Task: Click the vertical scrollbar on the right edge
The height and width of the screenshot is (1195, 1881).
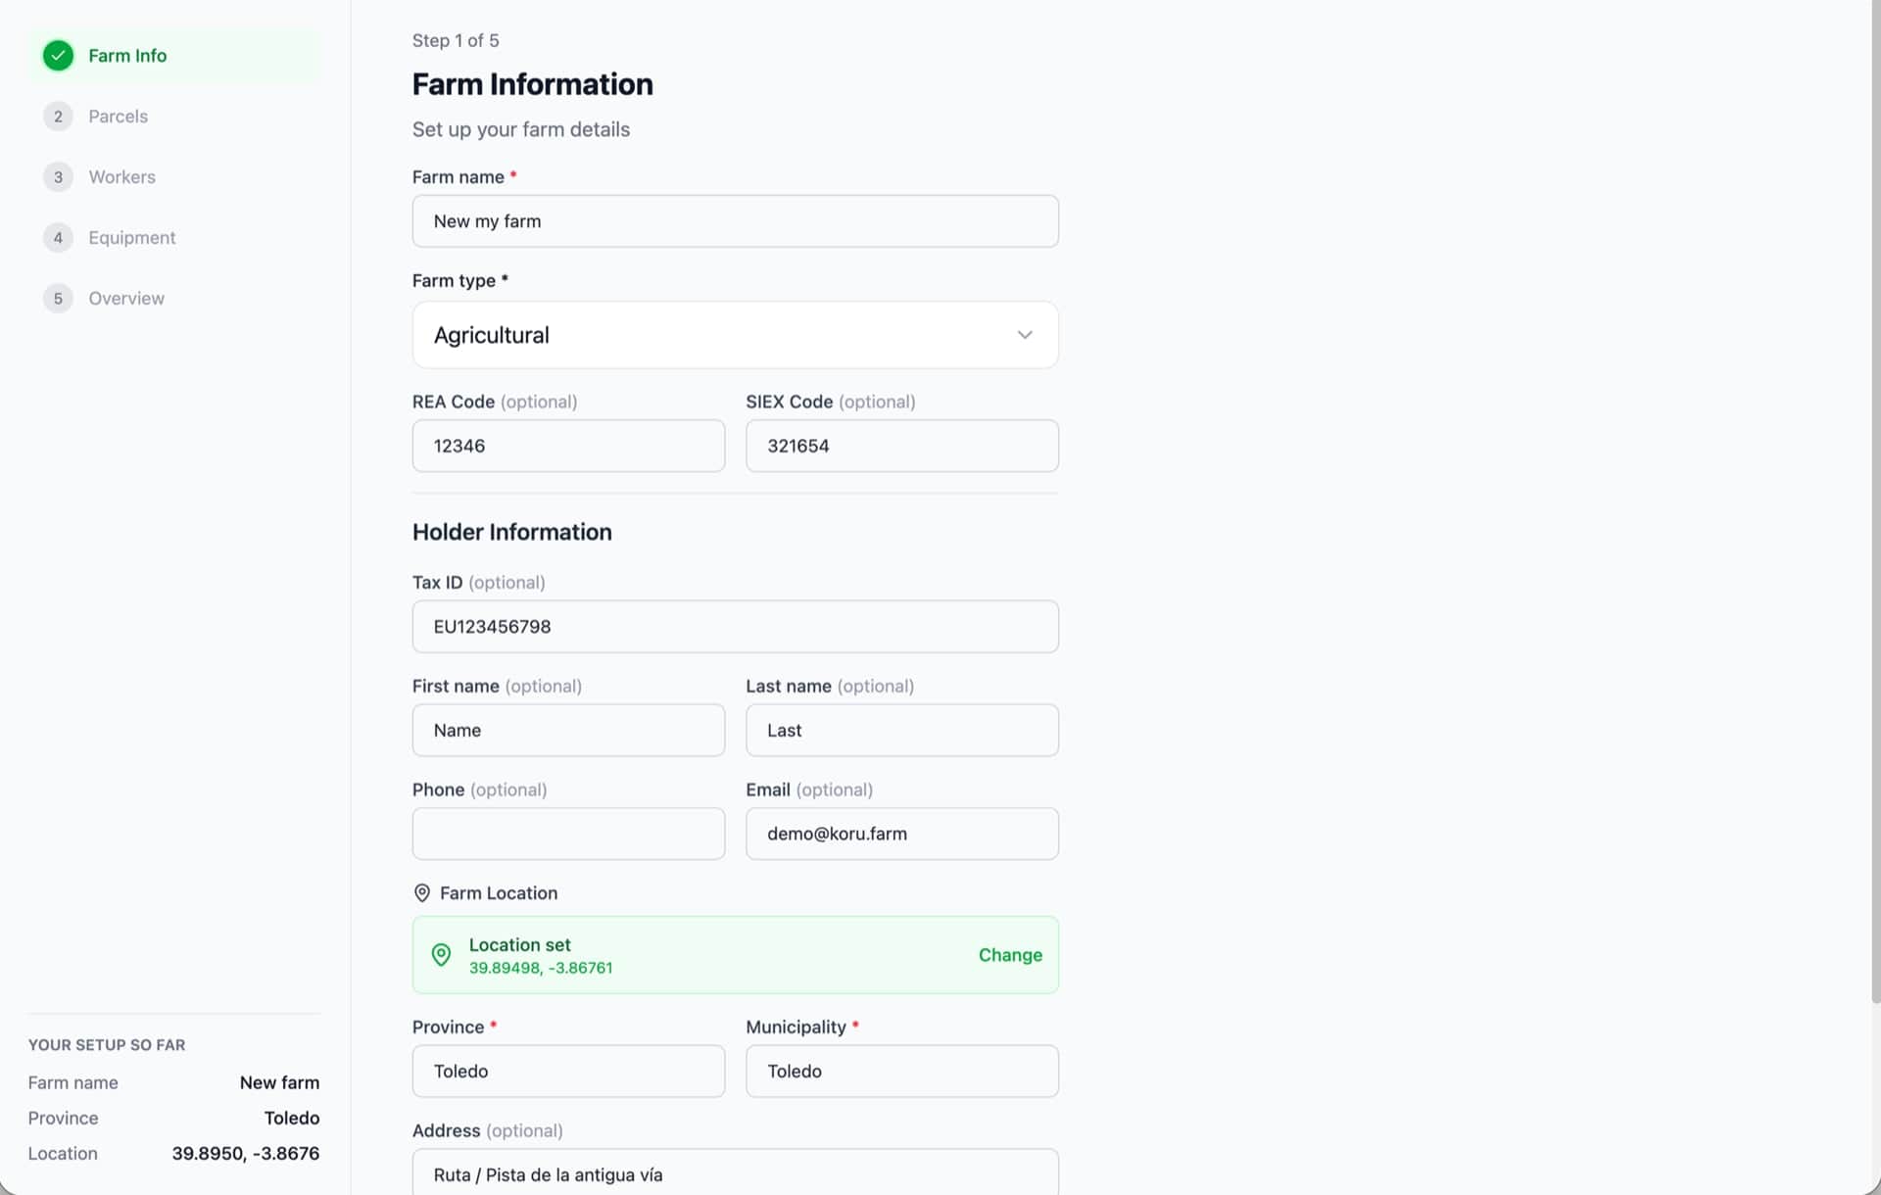Action: pyautogui.click(x=1875, y=500)
